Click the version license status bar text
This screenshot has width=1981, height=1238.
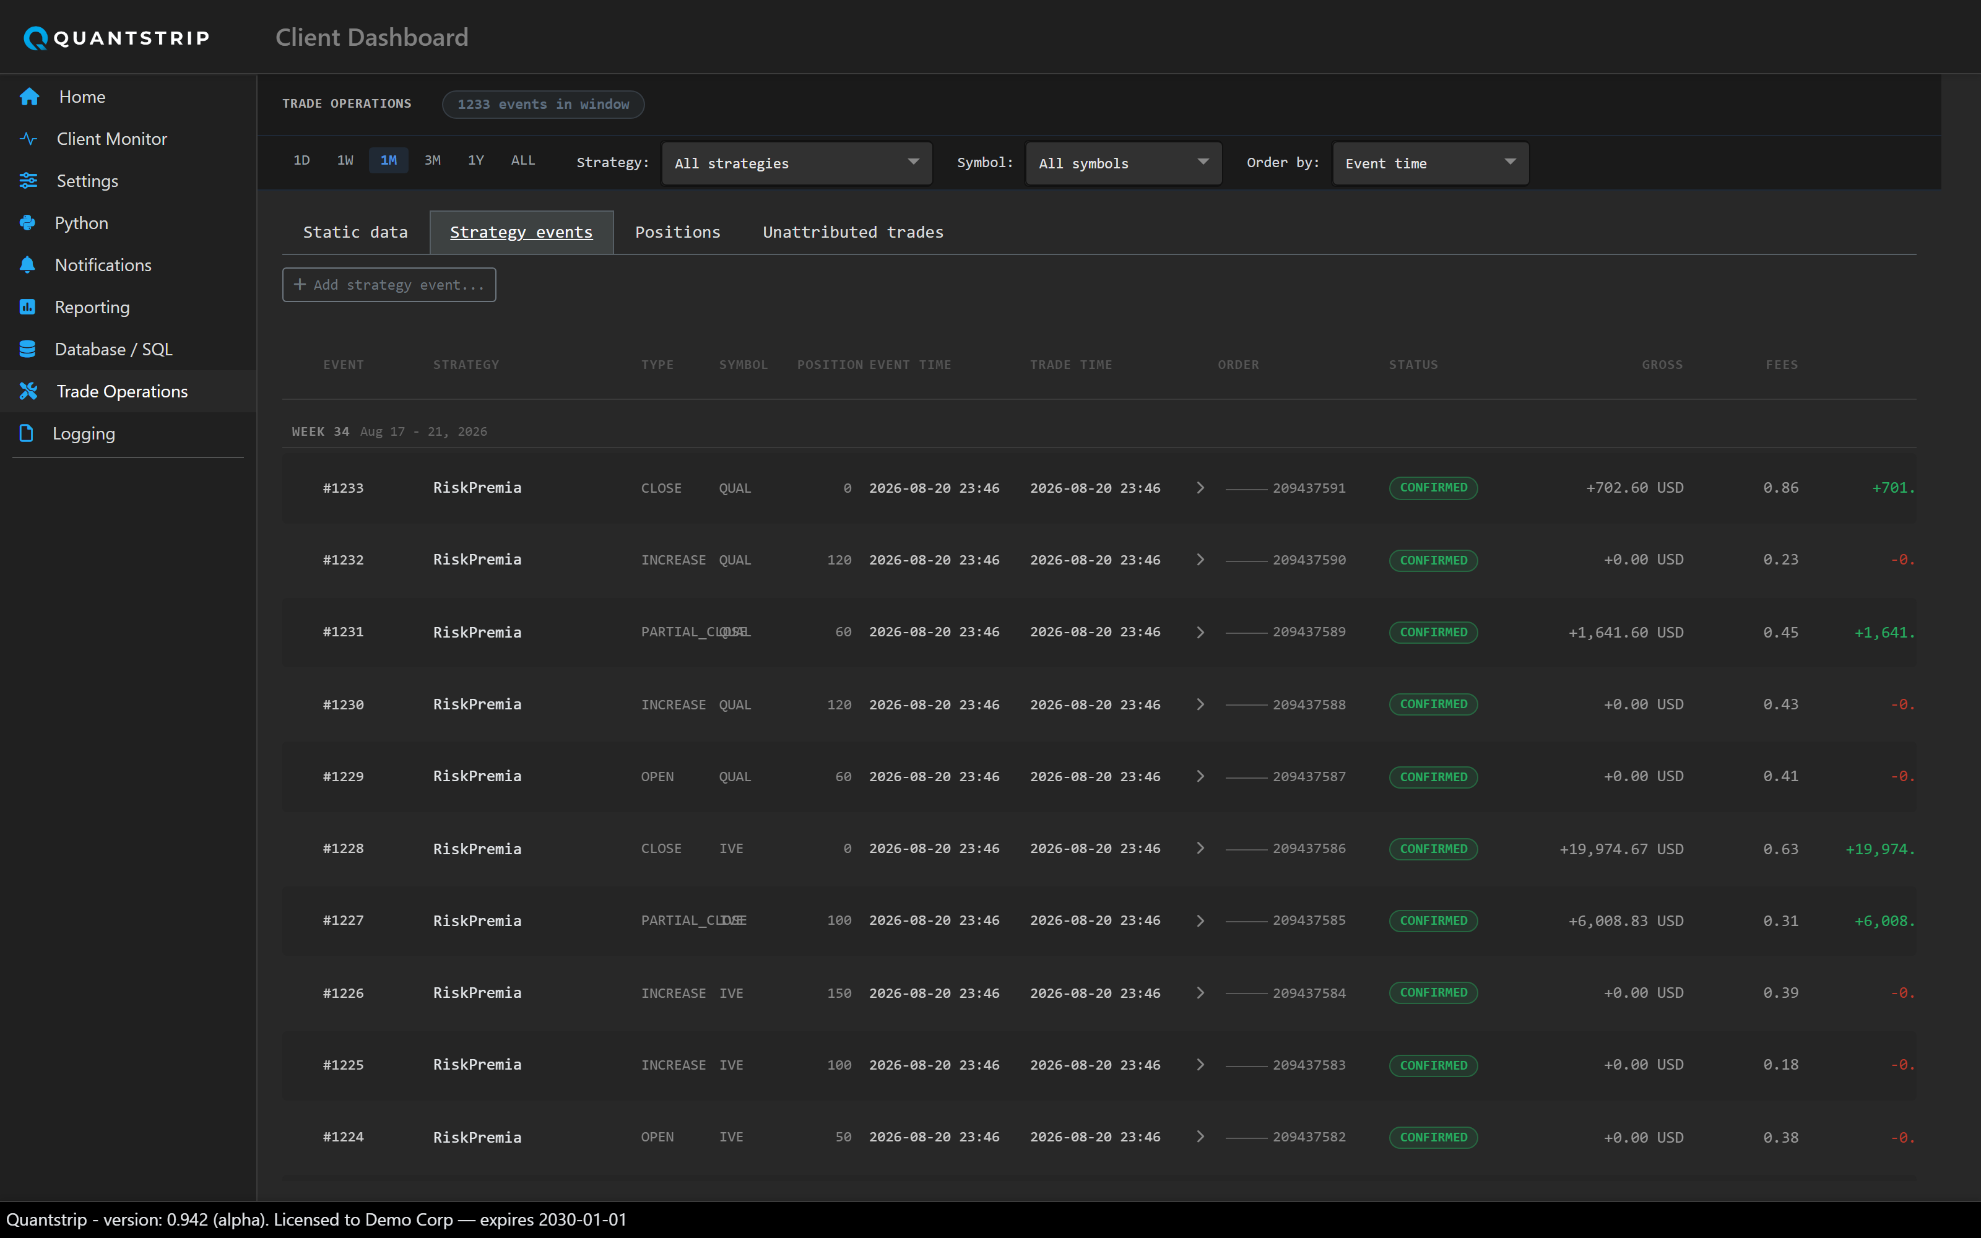tap(316, 1219)
